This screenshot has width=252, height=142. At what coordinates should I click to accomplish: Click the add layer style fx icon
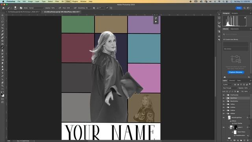(231, 140)
